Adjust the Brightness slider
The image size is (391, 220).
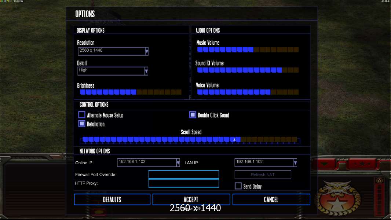click(x=131, y=92)
